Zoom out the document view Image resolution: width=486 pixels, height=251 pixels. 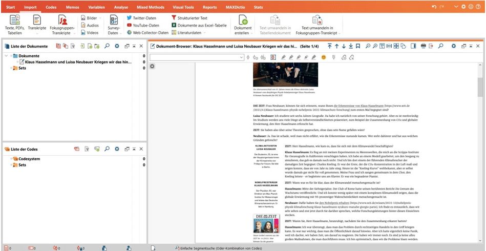[368, 46]
